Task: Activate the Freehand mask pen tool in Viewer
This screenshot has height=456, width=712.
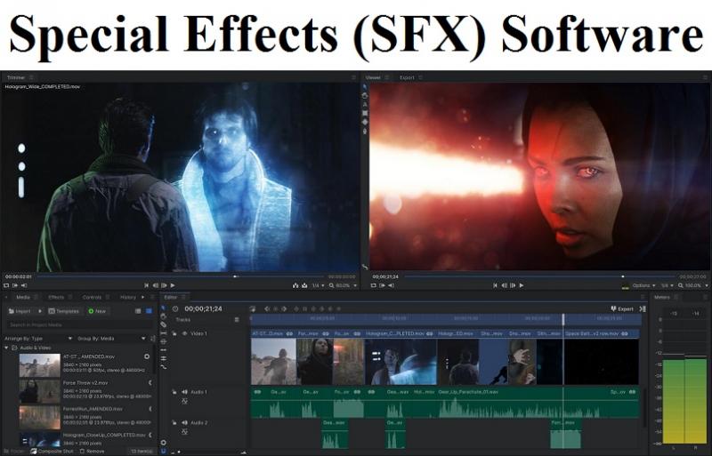Action: pos(365,132)
